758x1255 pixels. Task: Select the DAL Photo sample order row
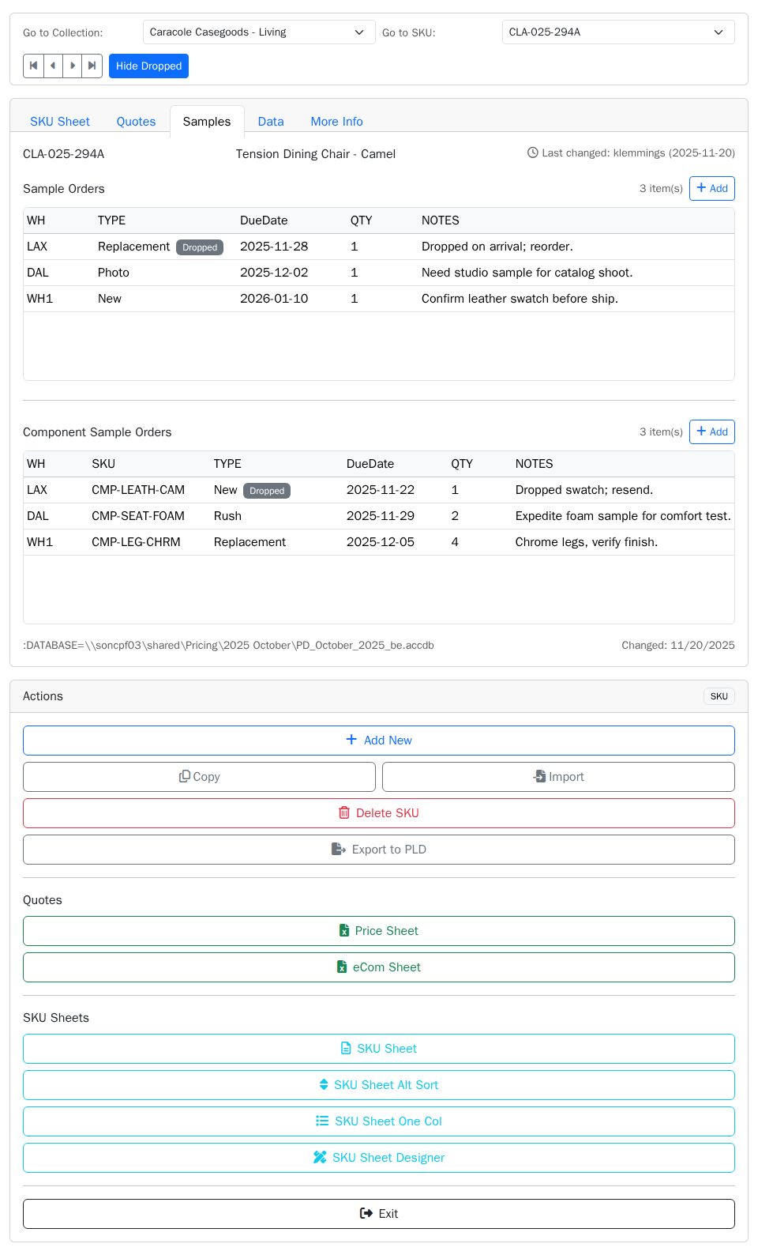click(379, 273)
